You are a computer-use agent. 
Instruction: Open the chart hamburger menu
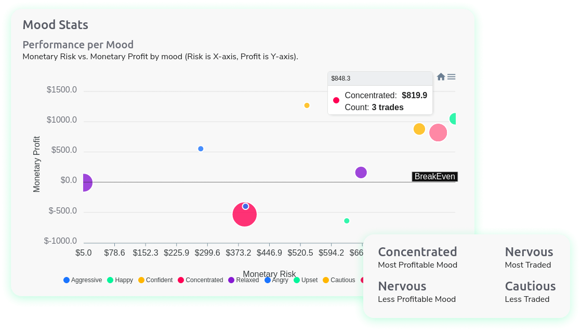pos(452,77)
